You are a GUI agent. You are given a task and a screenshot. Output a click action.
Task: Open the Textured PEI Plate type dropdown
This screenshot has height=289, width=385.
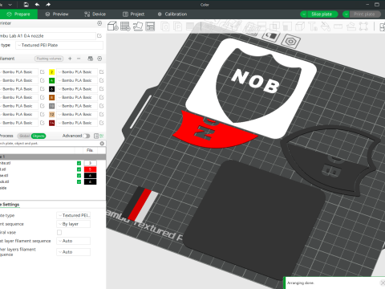59,45
